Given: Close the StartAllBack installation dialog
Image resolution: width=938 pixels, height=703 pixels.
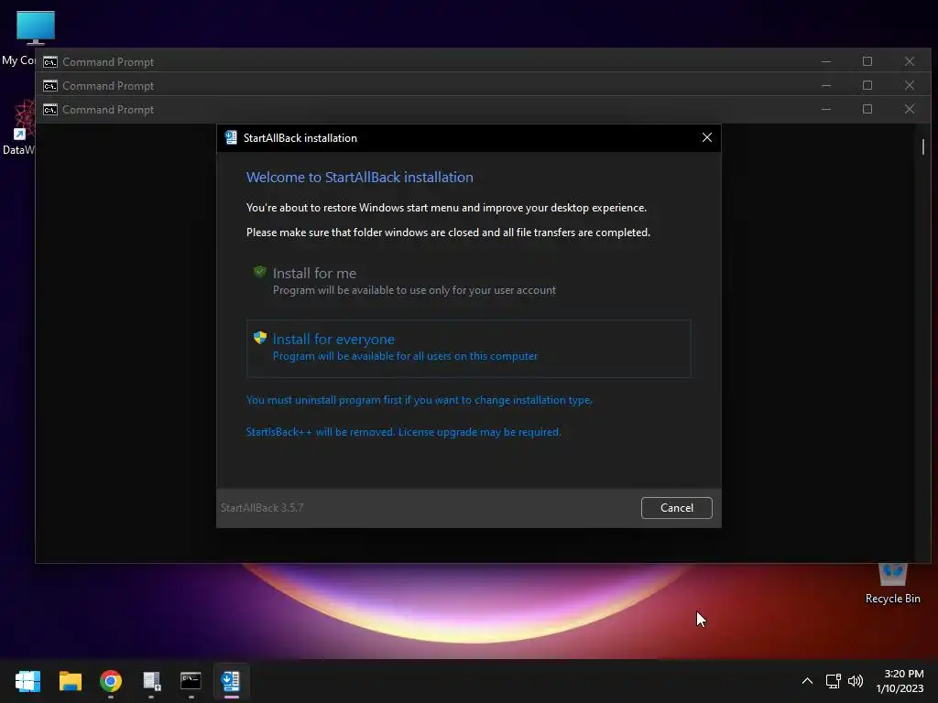Looking at the screenshot, I should click(706, 137).
